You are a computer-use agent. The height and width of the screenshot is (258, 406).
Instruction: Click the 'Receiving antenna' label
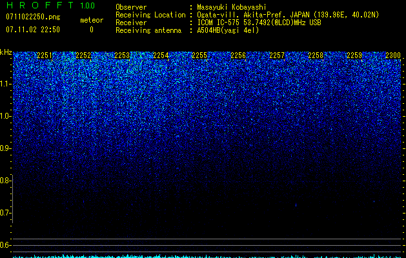pos(148,30)
